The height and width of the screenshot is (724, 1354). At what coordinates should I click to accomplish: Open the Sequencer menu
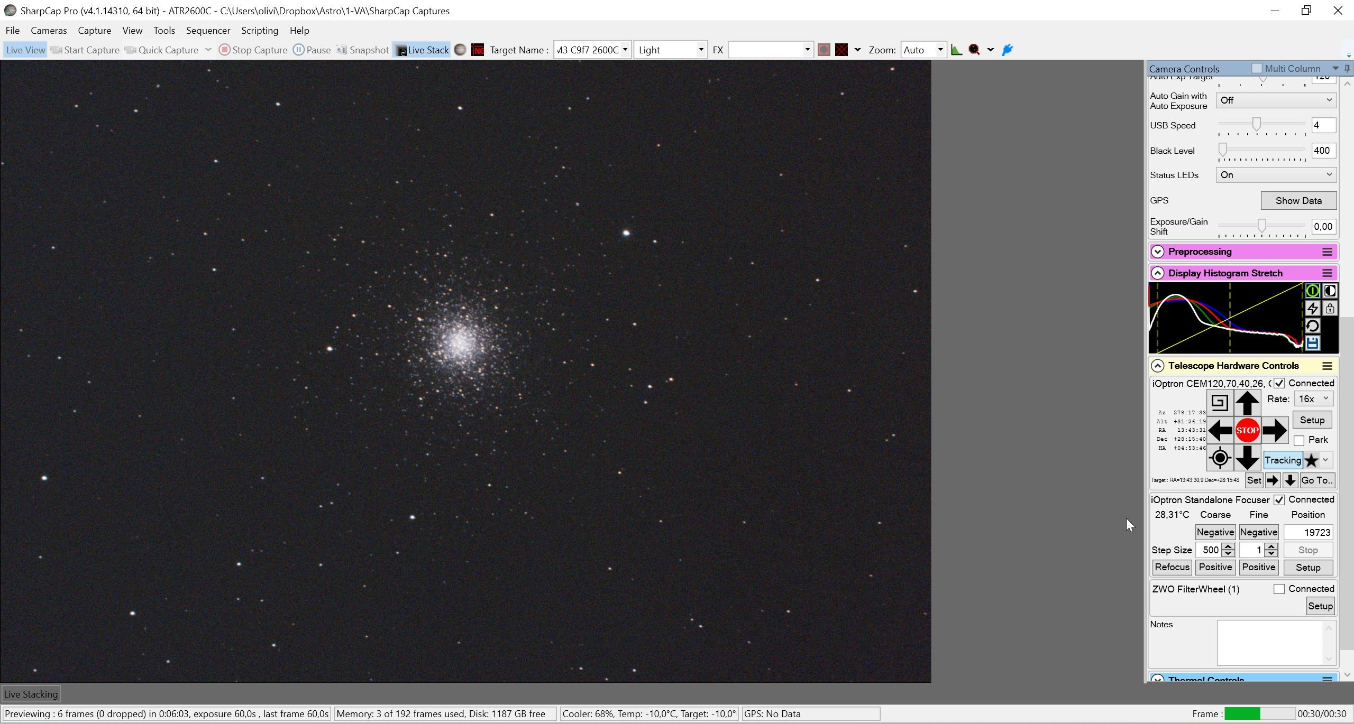point(208,30)
